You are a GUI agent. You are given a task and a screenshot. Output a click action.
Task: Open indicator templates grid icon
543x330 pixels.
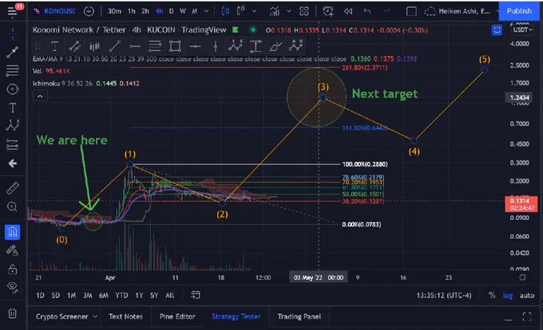pyautogui.click(x=304, y=11)
